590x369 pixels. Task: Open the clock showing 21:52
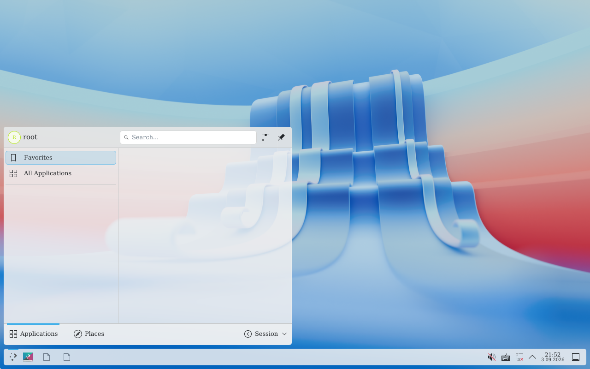[x=553, y=357]
